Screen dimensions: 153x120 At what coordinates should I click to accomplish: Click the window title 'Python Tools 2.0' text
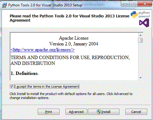tap(45, 5)
